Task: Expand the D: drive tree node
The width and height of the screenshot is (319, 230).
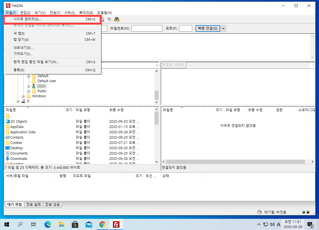Action: coord(18,101)
